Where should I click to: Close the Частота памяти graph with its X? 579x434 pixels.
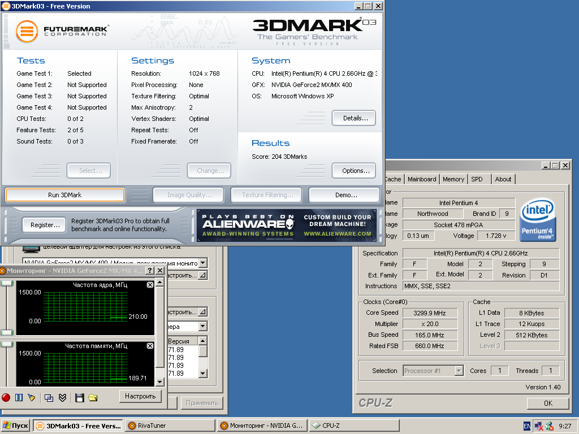tap(150, 346)
